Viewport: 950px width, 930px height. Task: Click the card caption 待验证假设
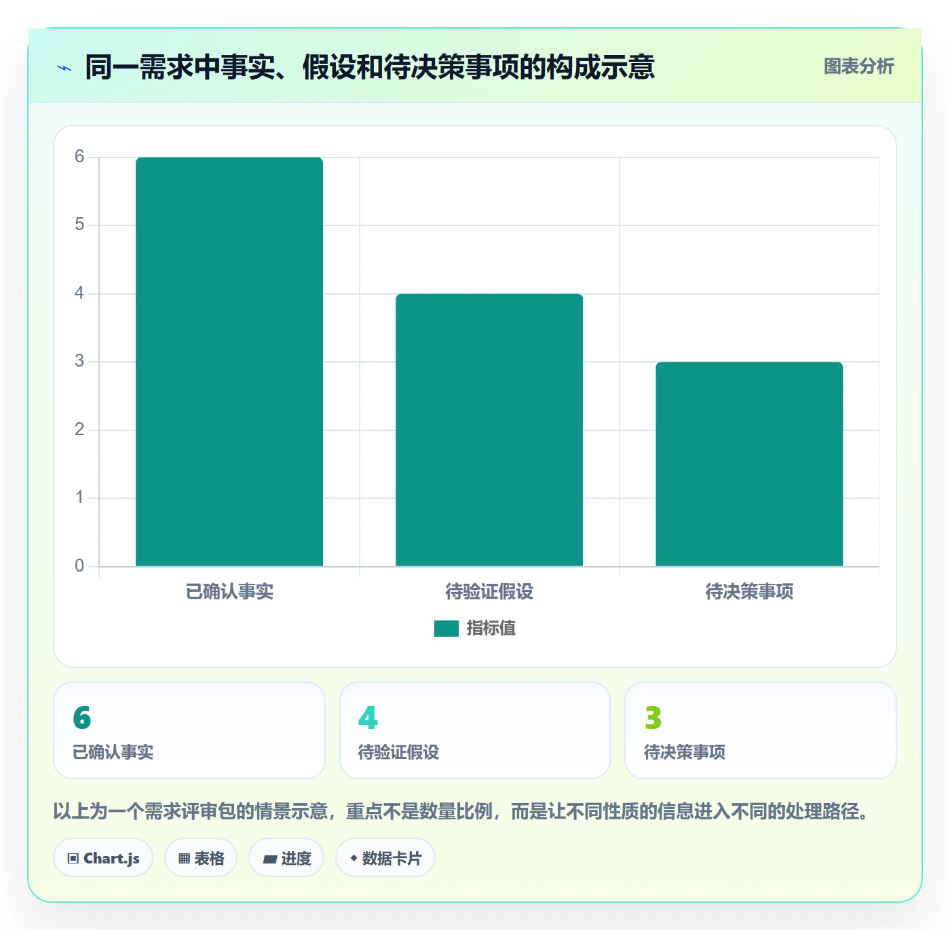click(399, 752)
